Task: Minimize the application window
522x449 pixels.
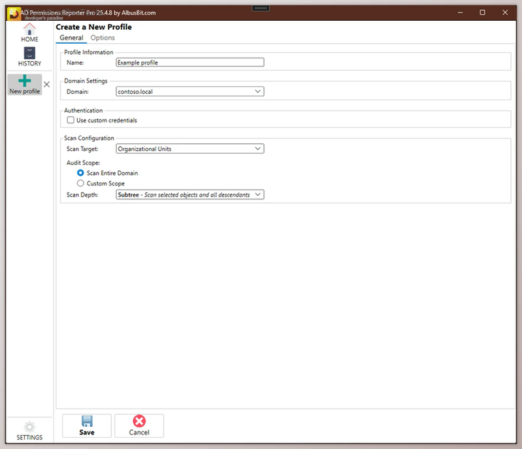Action: click(x=460, y=13)
